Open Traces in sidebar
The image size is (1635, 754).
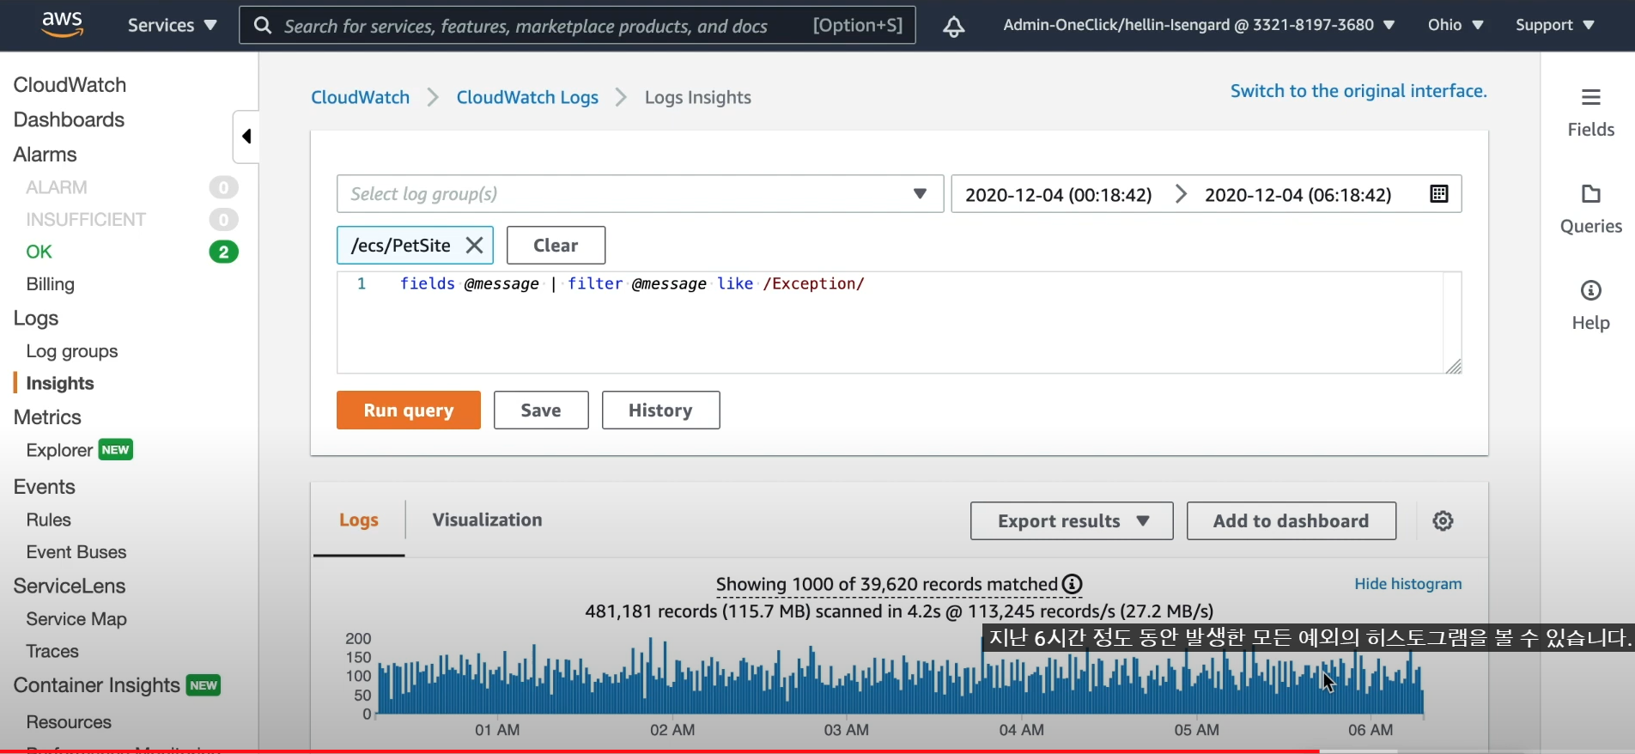pyautogui.click(x=52, y=651)
